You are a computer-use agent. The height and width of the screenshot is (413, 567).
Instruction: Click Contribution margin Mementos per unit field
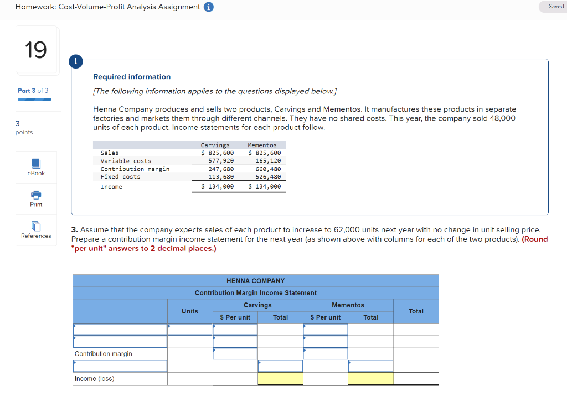pos(326,354)
